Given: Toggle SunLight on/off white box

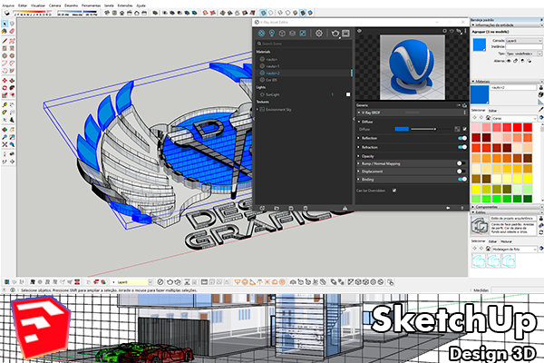Looking at the screenshot, I should click(348, 94).
